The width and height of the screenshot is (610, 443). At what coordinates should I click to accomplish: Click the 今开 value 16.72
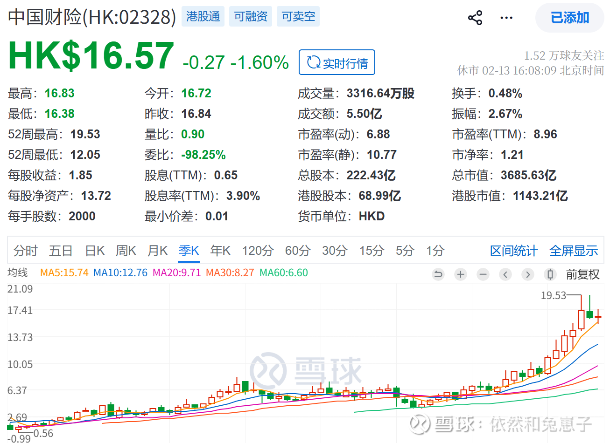(x=196, y=93)
